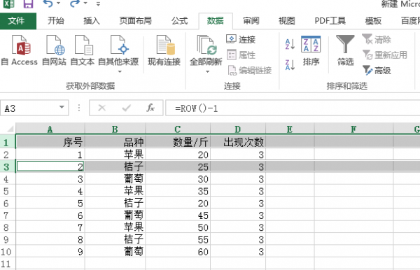The width and height of the screenshot is (420, 270).
Task: Open the Undo history dropdown arrow
Action: [x=58, y=3]
